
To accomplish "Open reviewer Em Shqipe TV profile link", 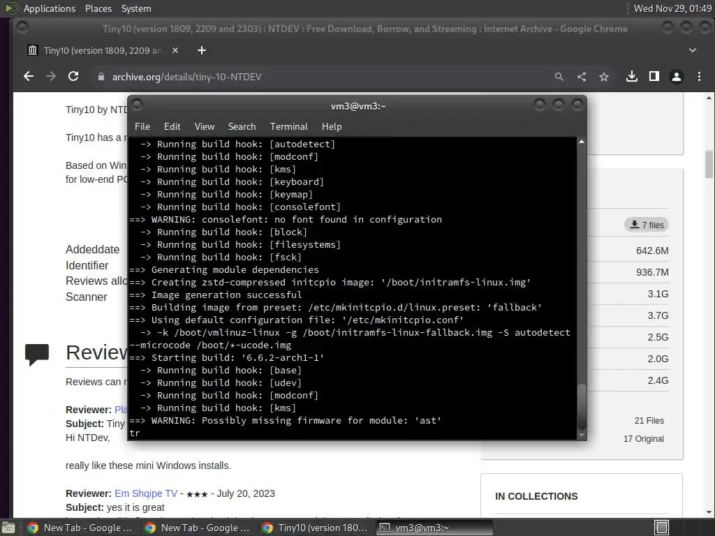I will pos(145,493).
